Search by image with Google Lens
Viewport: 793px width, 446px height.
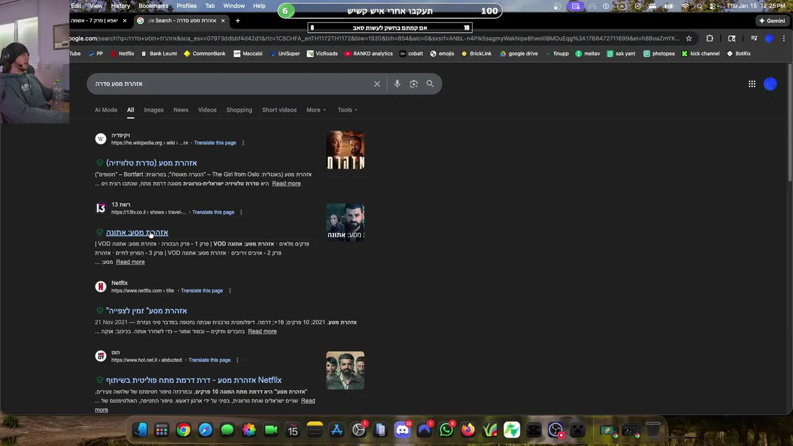(x=414, y=84)
